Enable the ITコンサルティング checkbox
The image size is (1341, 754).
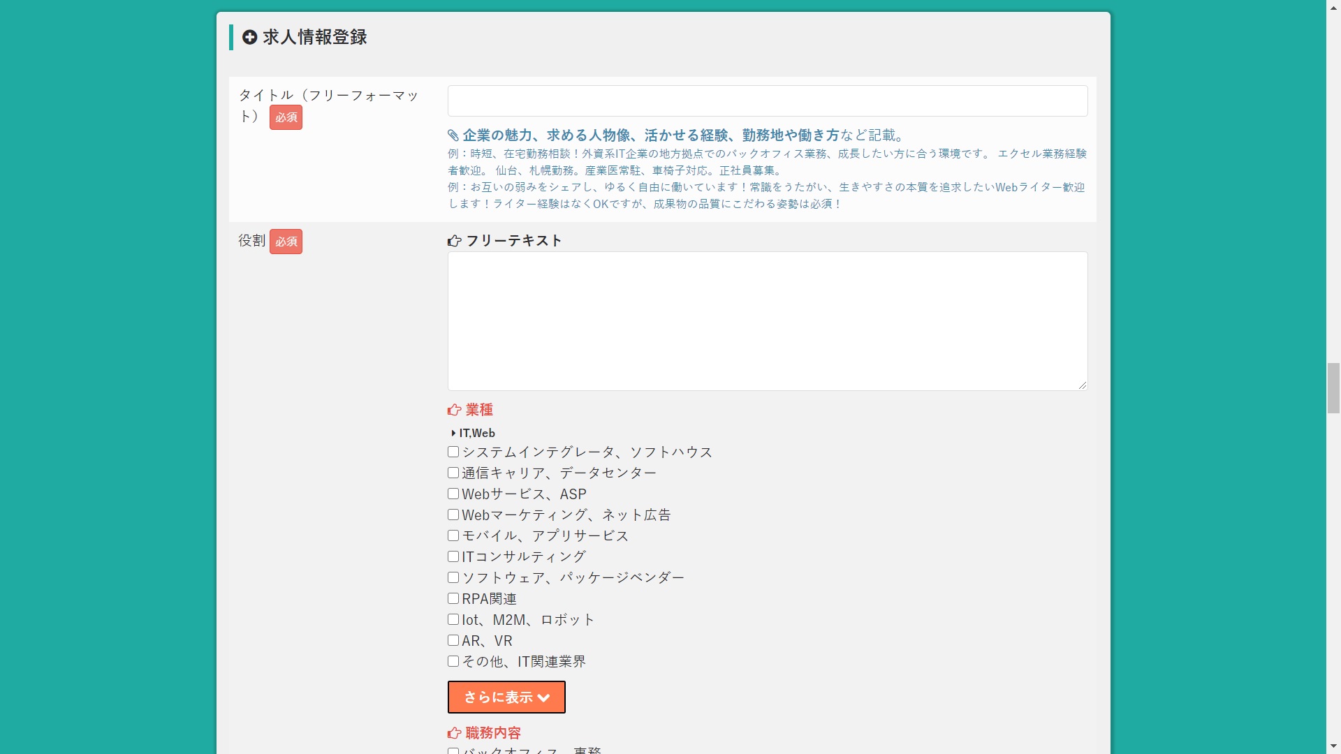(453, 556)
